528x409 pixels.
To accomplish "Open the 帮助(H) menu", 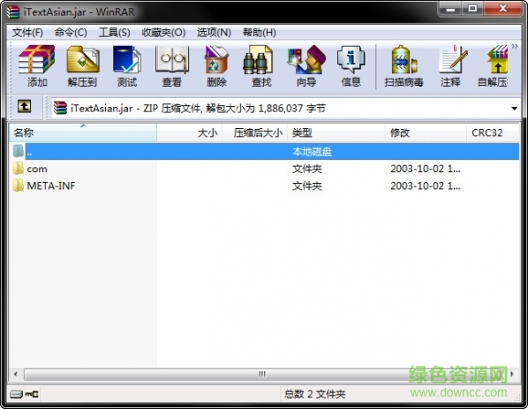I will [x=260, y=33].
